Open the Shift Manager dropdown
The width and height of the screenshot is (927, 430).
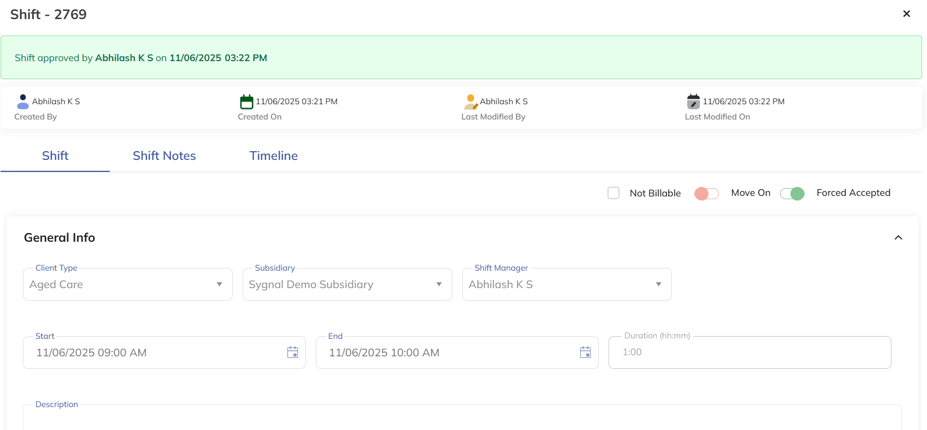(566, 284)
